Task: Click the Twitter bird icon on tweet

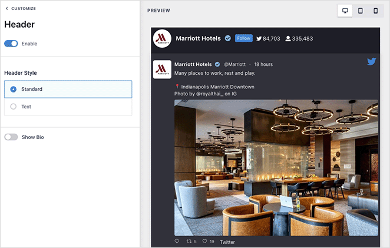Action: 371,61
